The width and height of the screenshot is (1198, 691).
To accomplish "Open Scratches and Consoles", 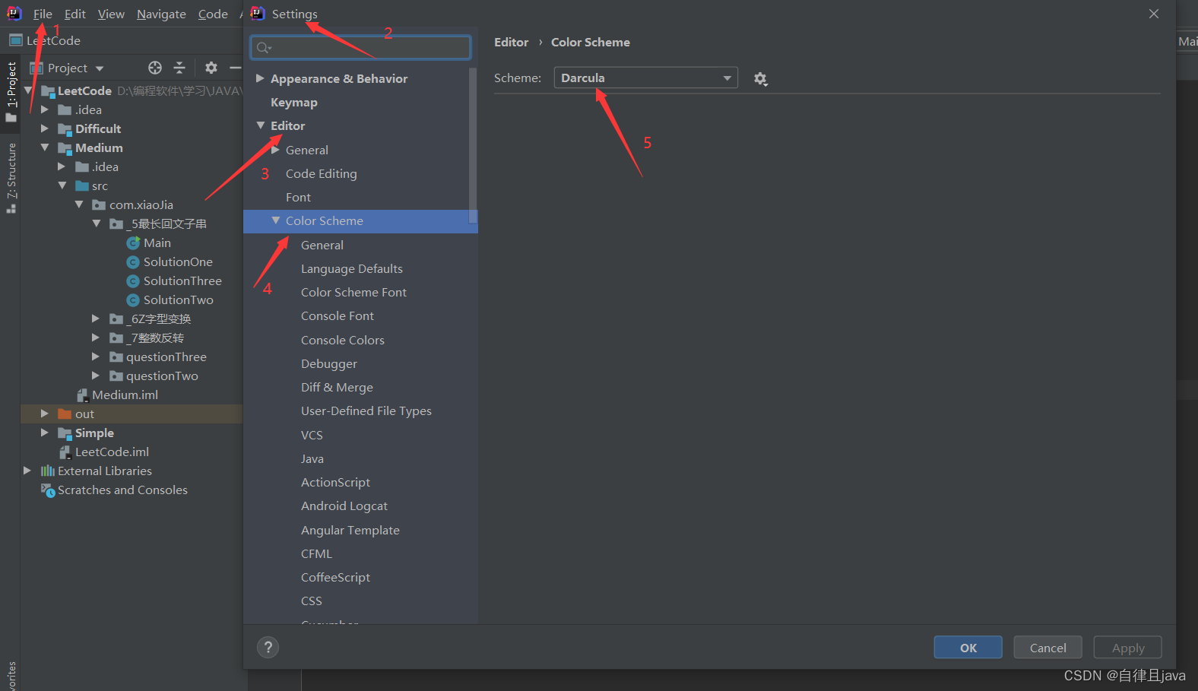I will pos(122,490).
